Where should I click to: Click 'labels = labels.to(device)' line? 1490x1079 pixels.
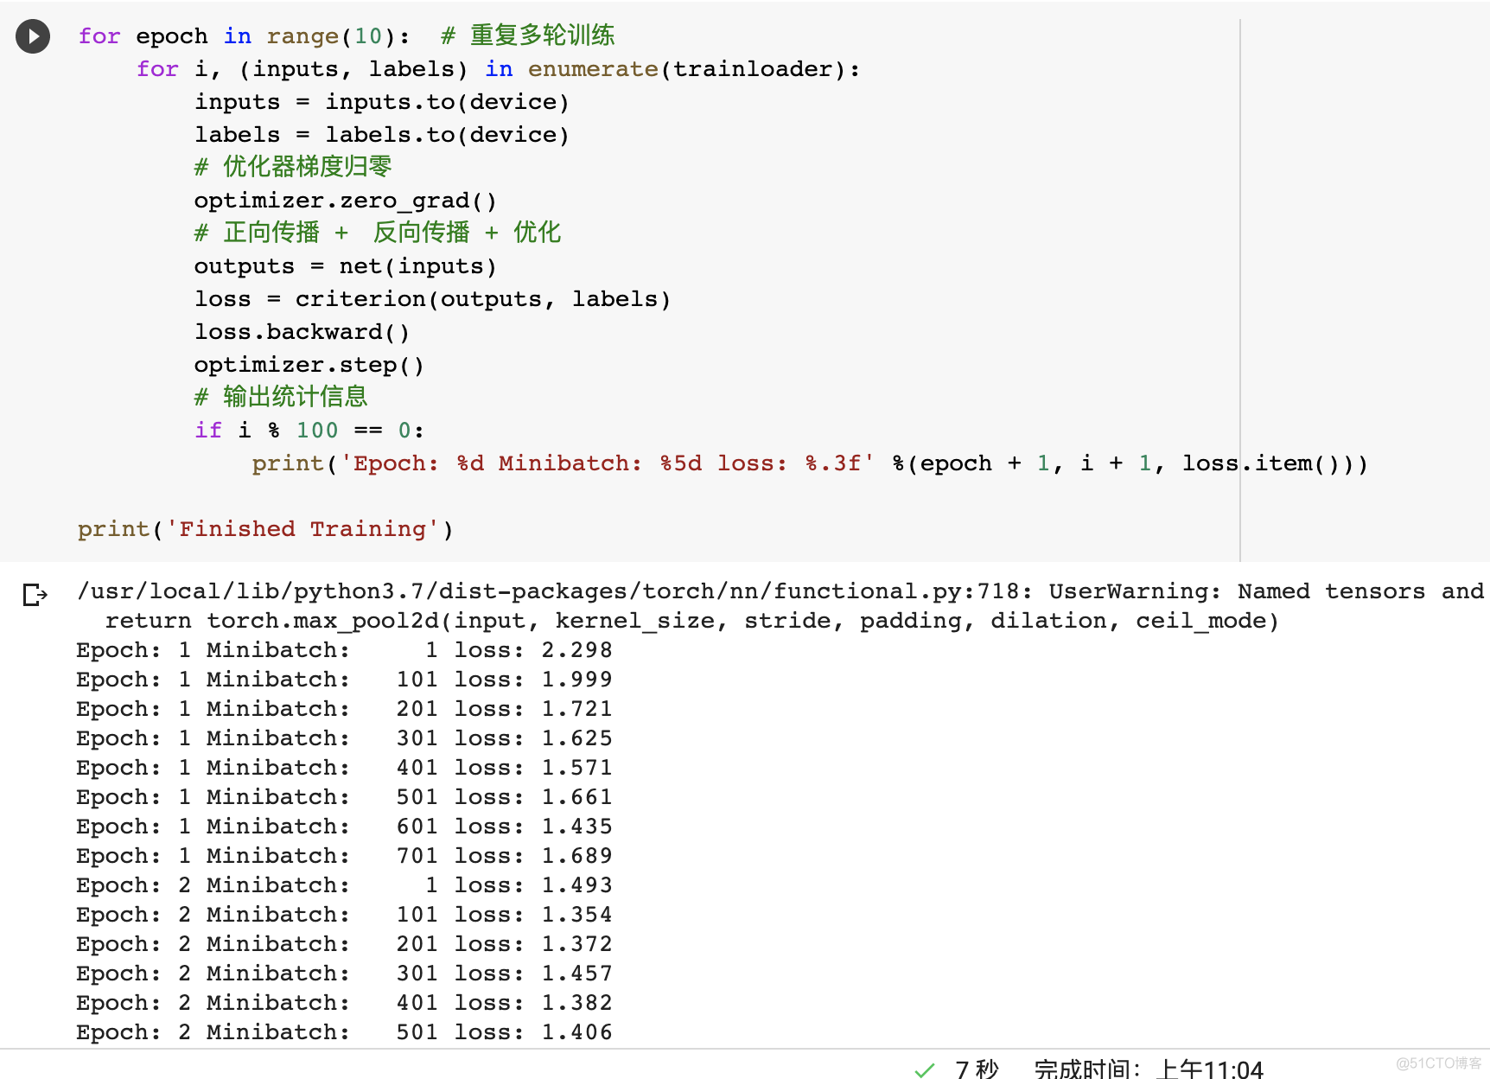pyautogui.click(x=382, y=135)
